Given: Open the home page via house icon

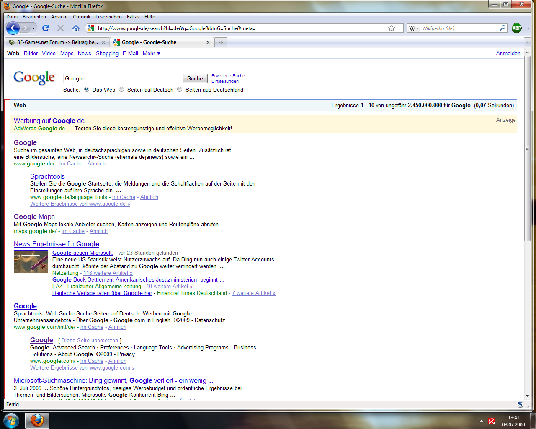Looking at the screenshot, I should coord(76,28).
